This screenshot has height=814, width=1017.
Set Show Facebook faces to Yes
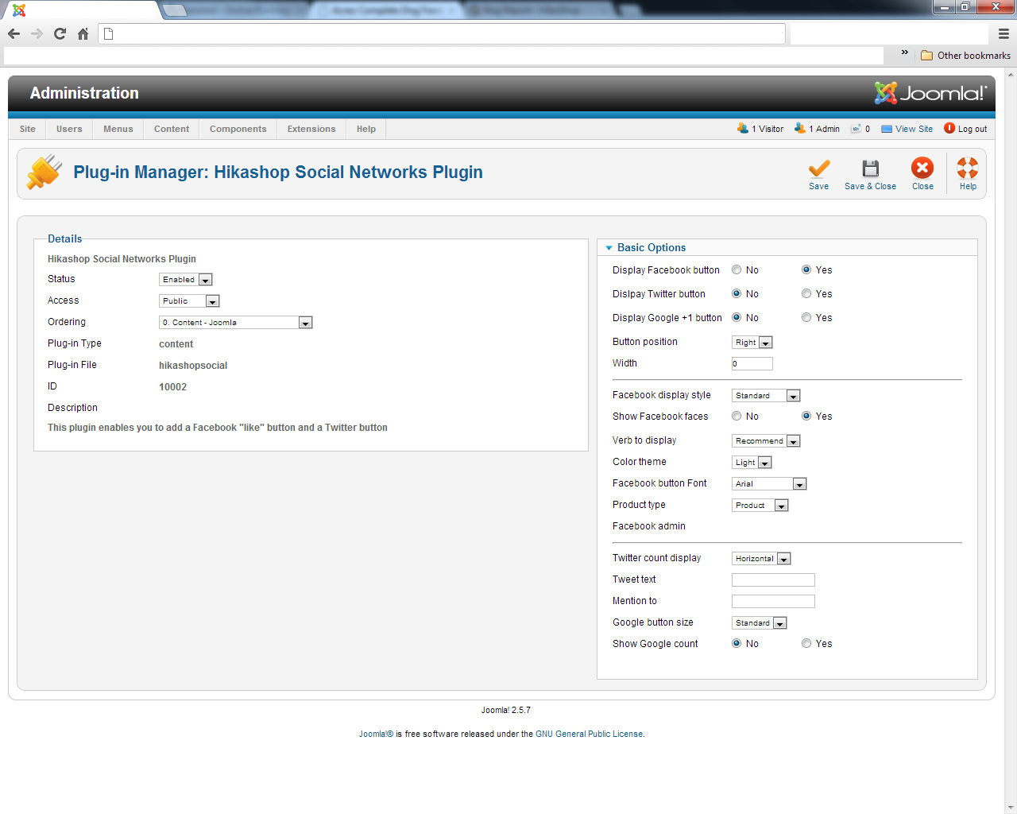(x=806, y=417)
